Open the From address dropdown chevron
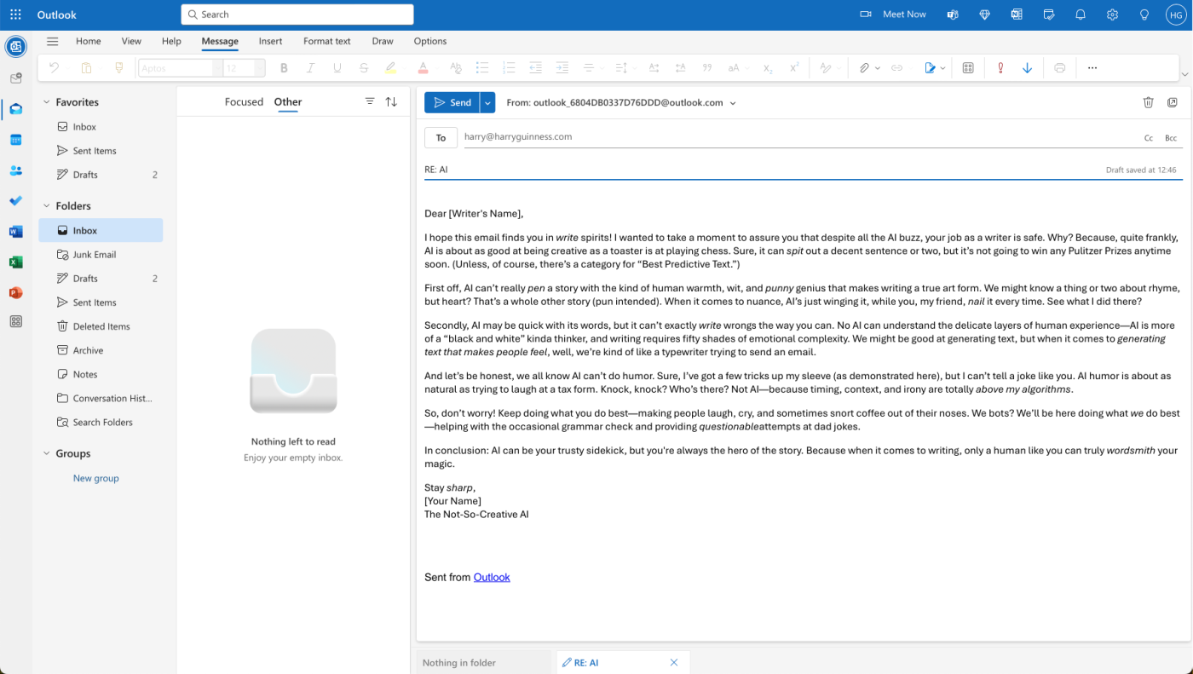This screenshot has height=674, width=1193. 733,103
